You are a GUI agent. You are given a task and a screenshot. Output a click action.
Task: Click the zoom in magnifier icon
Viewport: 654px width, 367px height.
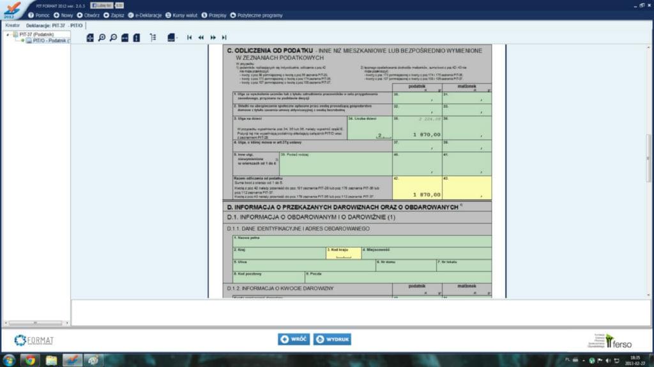[102, 38]
